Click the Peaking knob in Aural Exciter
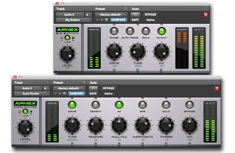Image resolution: width=235 pixels, height=153 pixels. pos(96,125)
